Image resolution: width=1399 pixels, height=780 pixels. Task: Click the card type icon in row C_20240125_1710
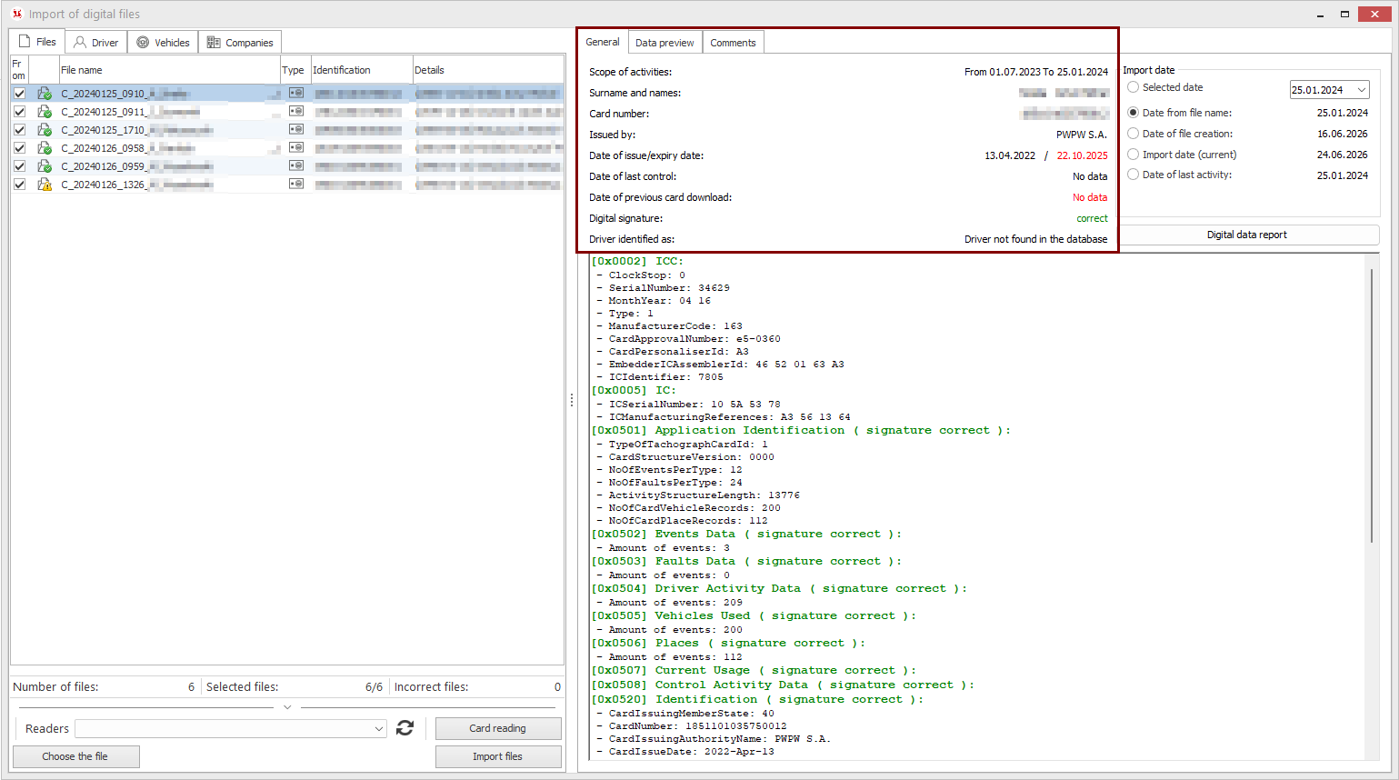click(295, 129)
